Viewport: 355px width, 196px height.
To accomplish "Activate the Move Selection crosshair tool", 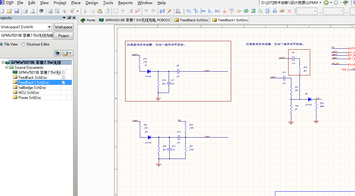I will [123, 11].
